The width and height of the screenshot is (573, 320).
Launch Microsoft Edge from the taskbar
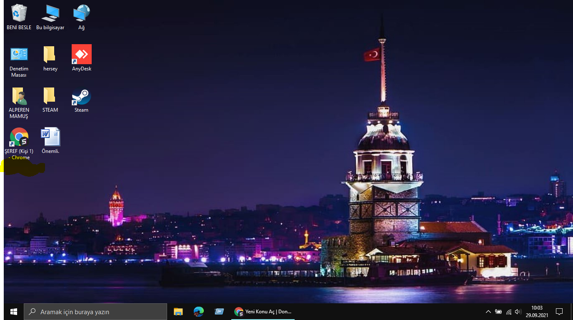tap(199, 312)
